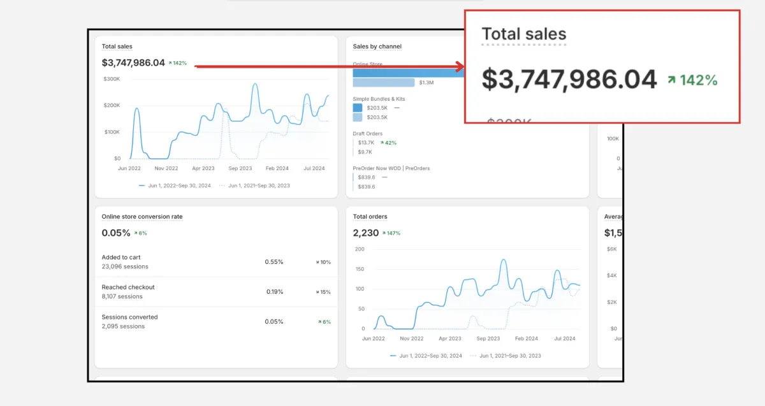765x406 pixels.
Task: Click Apr 2023 label under Total sales chart
Action: (x=203, y=168)
